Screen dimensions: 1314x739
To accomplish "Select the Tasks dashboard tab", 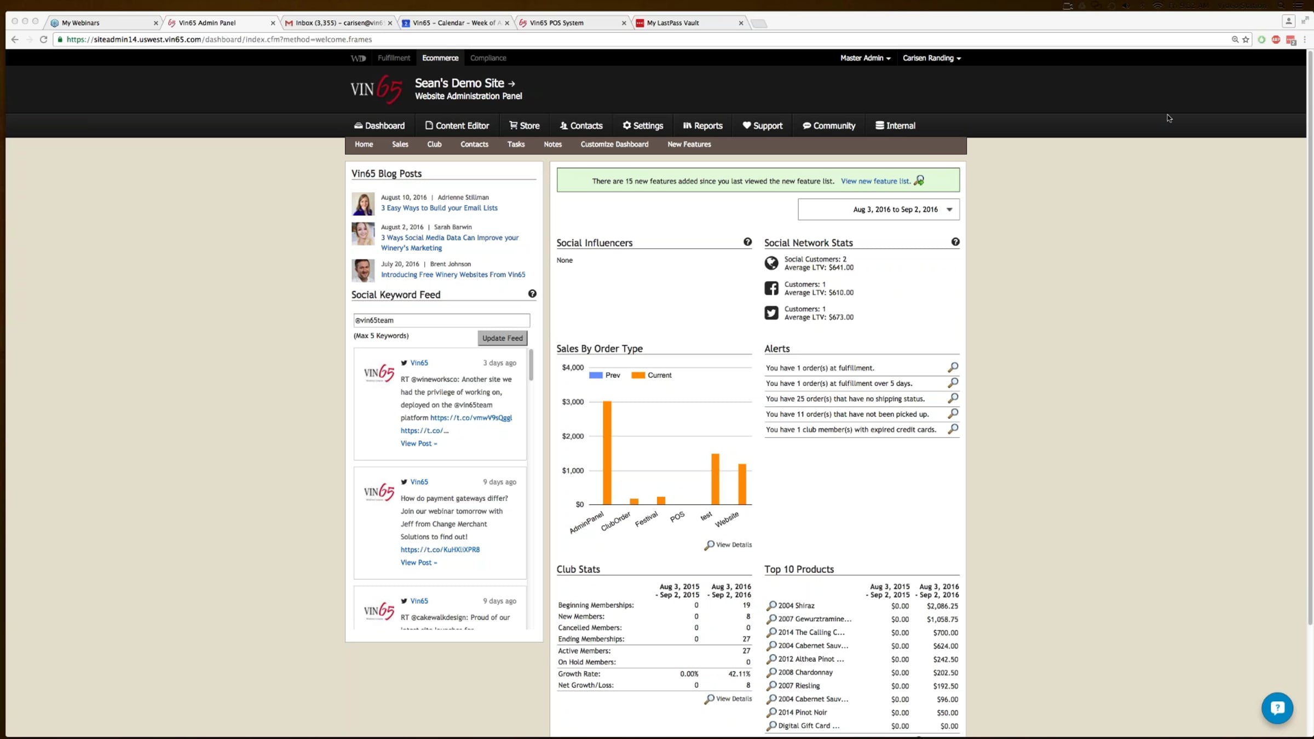I will (516, 144).
